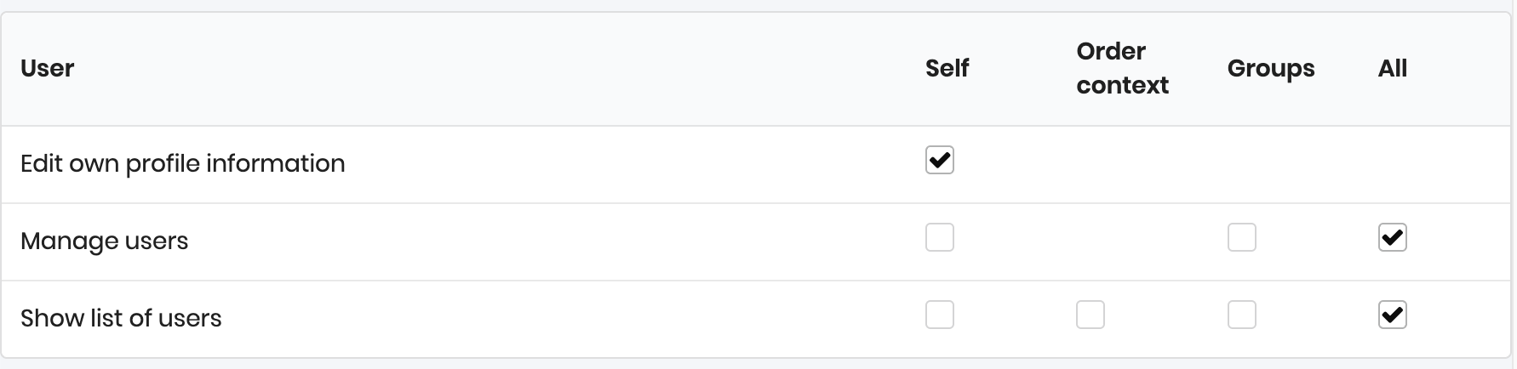1517x369 pixels.
Task: Uncheck Self for Edit own profile information
Action: pos(939,161)
